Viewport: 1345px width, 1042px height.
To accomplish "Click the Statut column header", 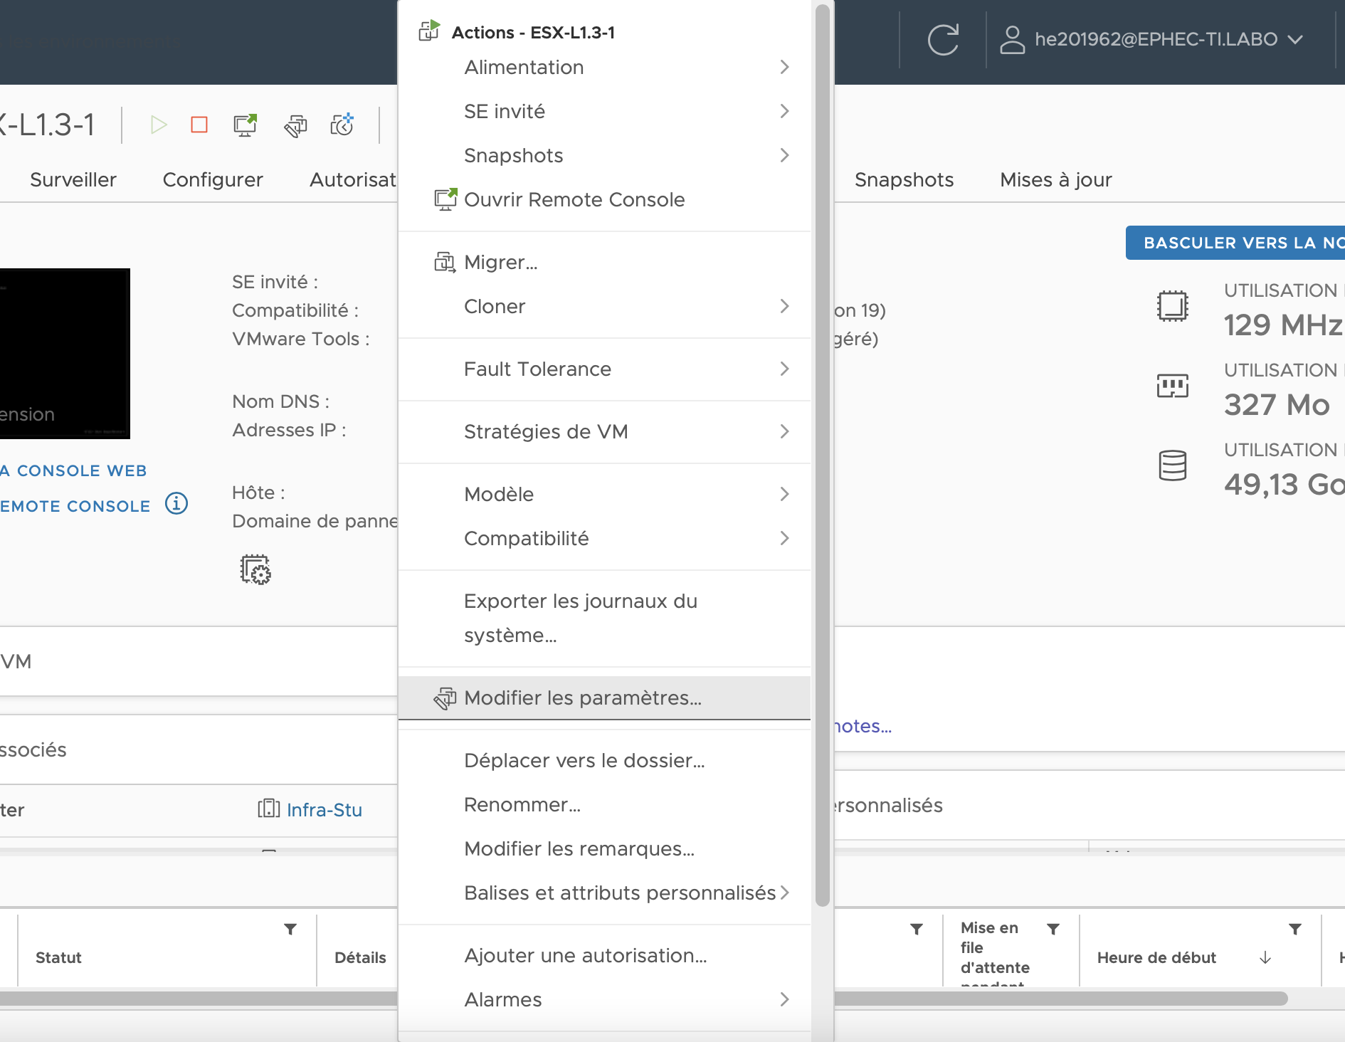I will coord(58,958).
